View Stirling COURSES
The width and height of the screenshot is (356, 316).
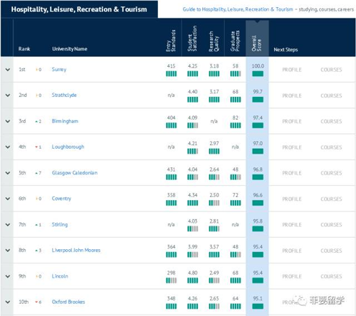pyautogui.click(x=331, y=225)
